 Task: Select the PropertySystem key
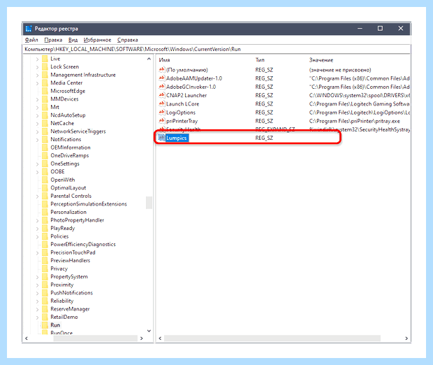69,277
